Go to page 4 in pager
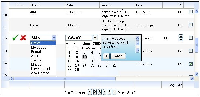This screenshot has width=200, height=97. 105,92
